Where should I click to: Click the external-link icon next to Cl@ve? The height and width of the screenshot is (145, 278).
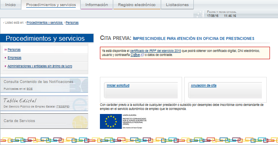click(x=142, y=55)
